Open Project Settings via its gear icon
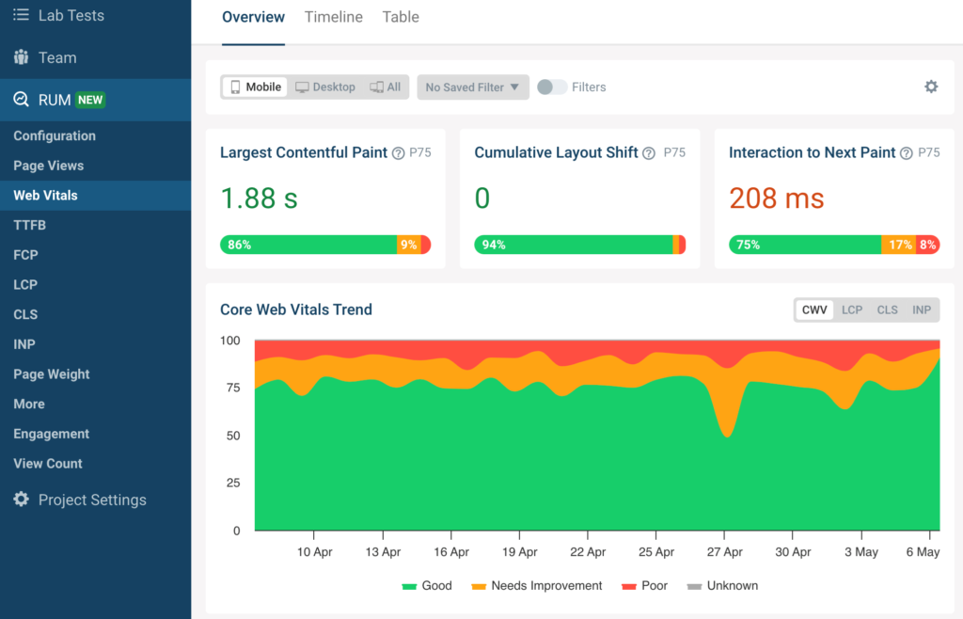Viewport: 963px width, 619px height. tap(20, 500)
